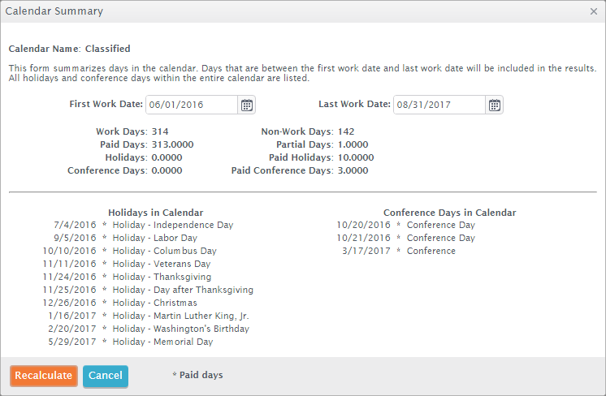Click the Holiday - Christmas row
The height and width of the screenshot is (396, 606).
(x=119, y=303)
